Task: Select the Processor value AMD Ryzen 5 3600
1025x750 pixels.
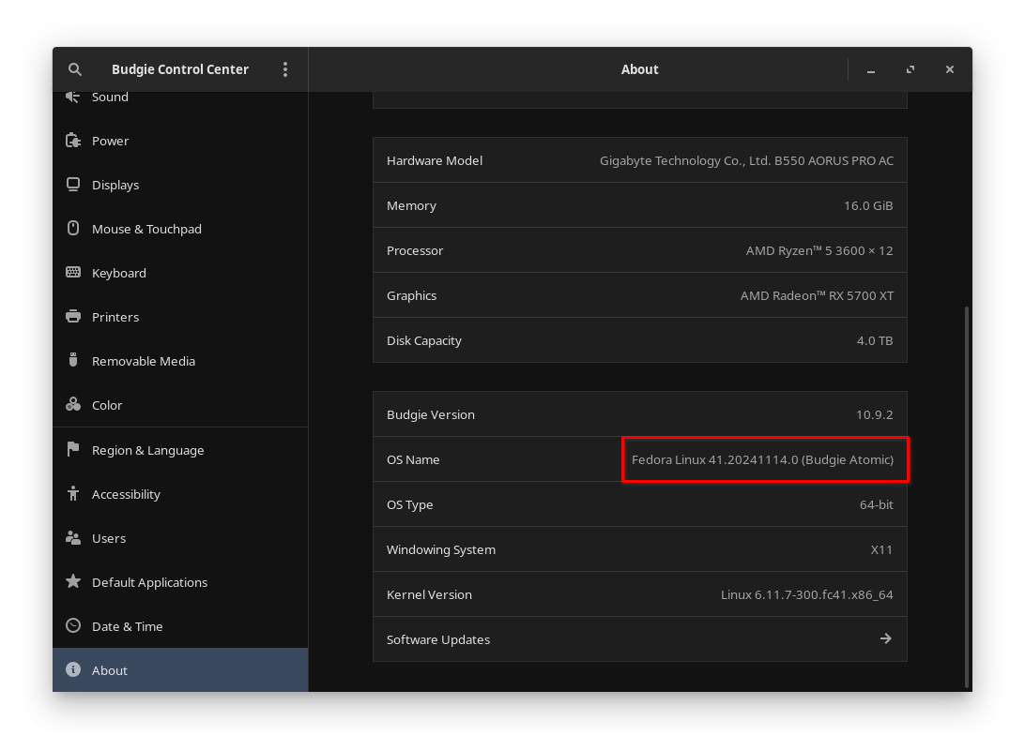Action: point(819,250)
